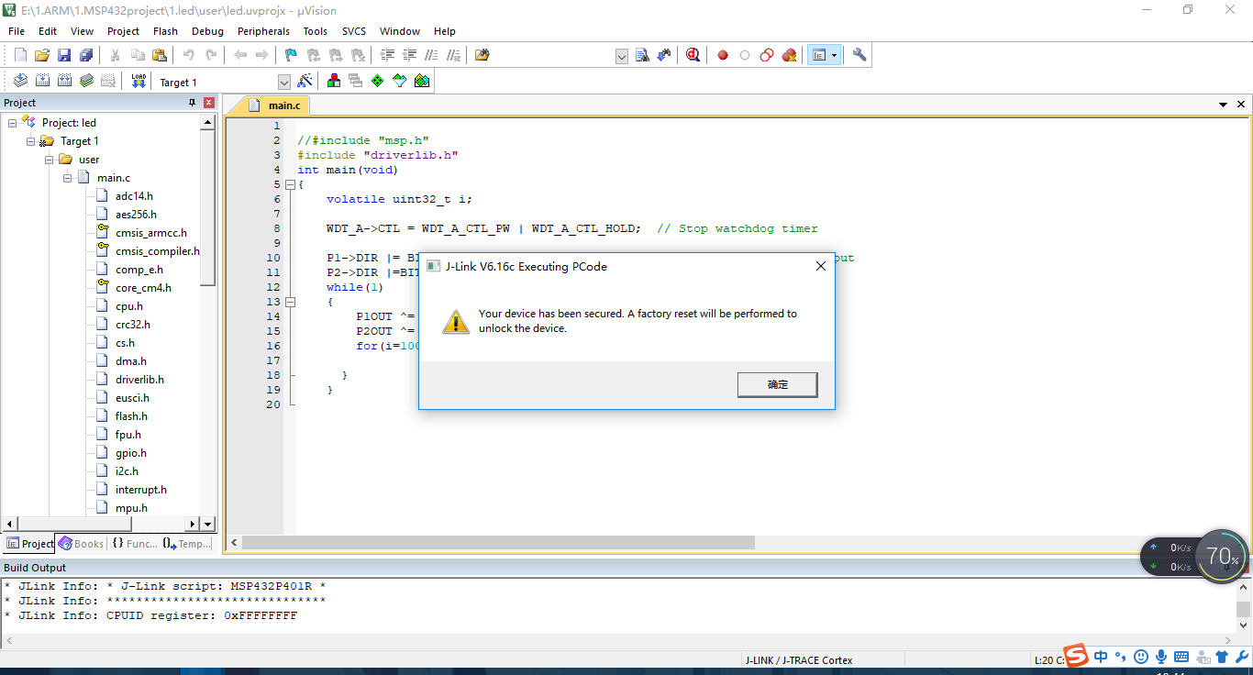Open the Sogou input method S logo
The height and width of the screenshot is (675, 1253).
(1076, 655)
